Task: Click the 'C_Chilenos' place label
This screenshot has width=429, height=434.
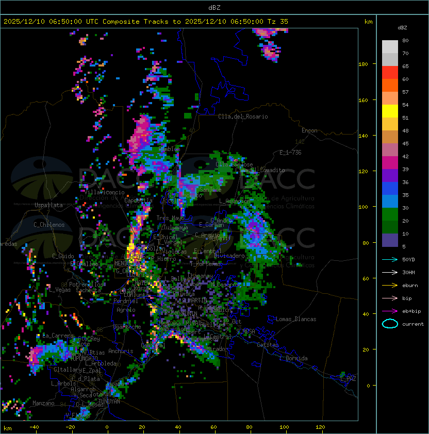Action: click(49, 225)
